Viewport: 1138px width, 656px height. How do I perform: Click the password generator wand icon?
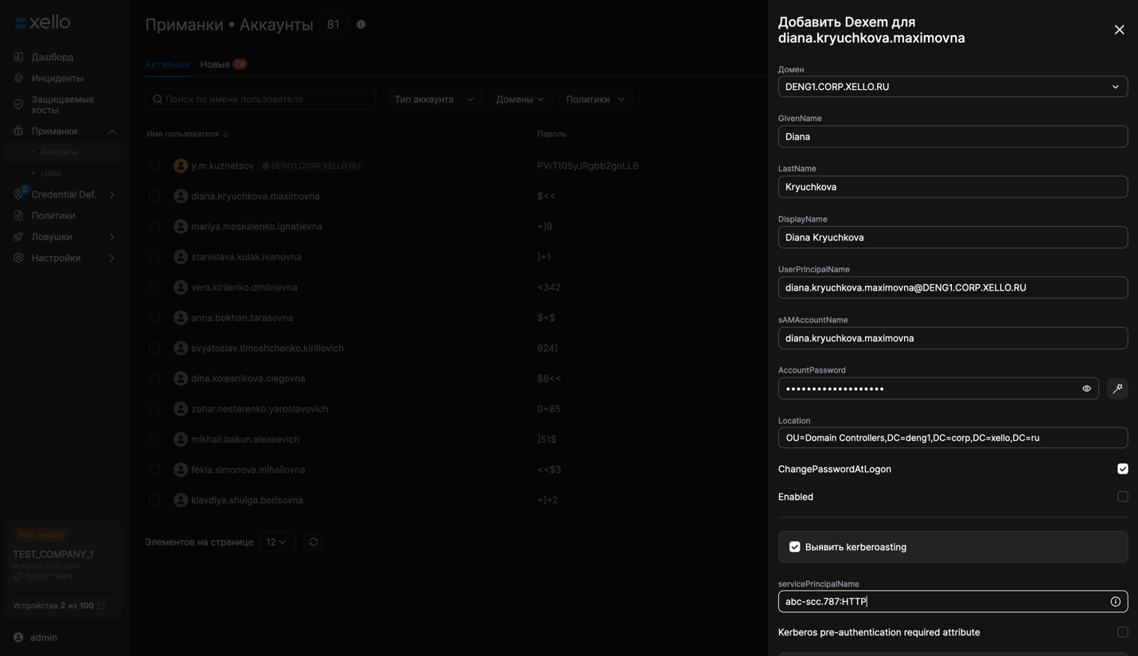coord(1117,389)
